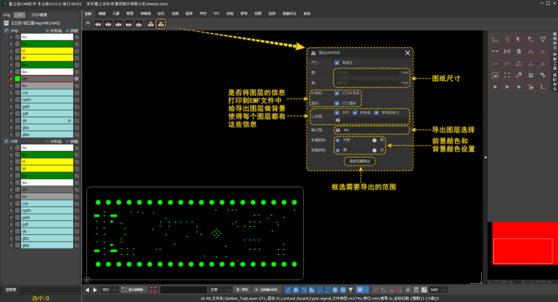Click the highlighted export EMF toolbar icon
558x302 pixels.
click(161, 24)
